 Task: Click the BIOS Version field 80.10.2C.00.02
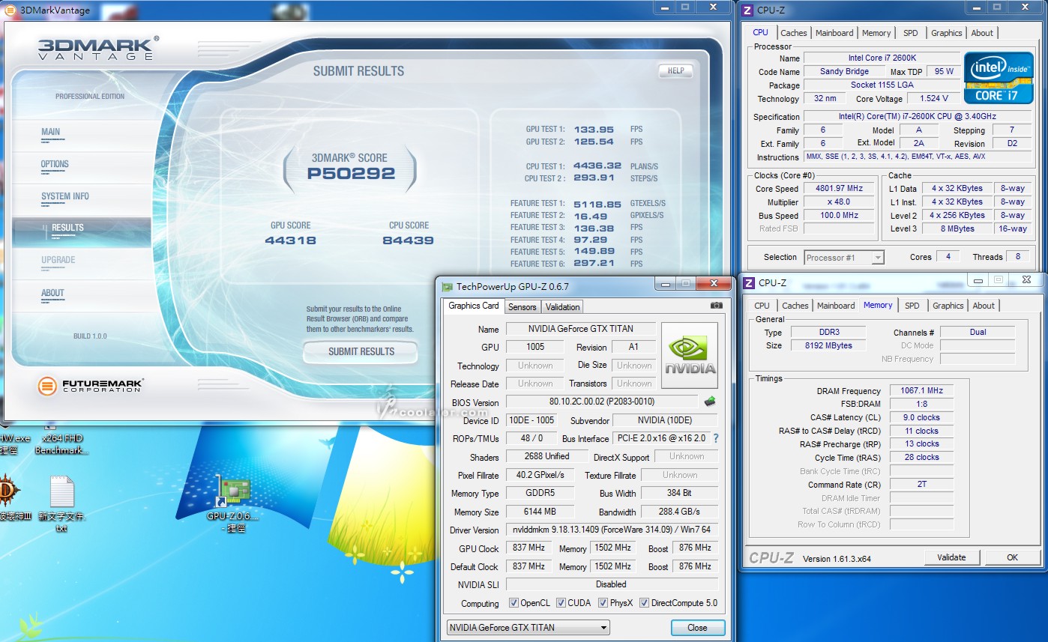[602, 402]
